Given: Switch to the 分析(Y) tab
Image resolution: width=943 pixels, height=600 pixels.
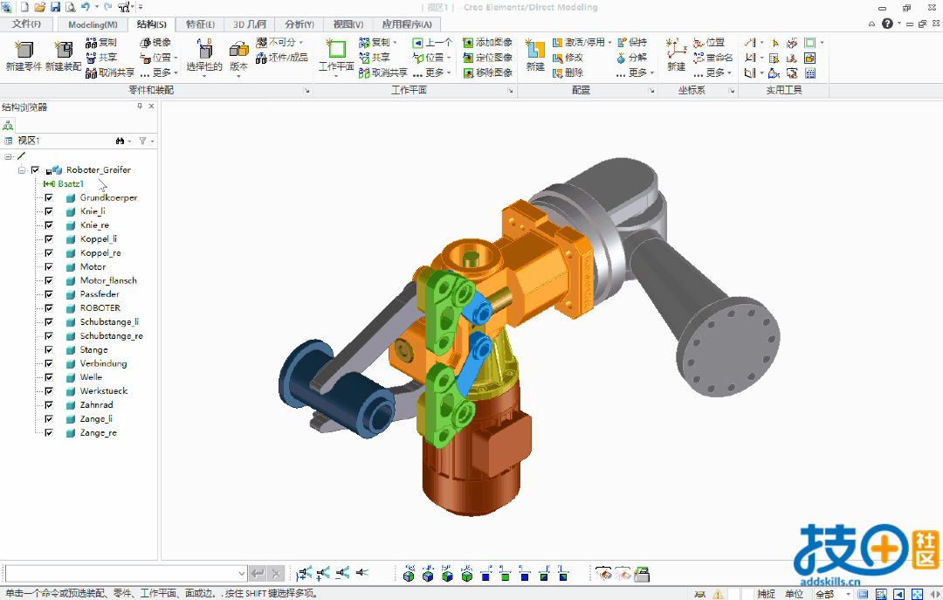Looking at the screenshot, I should (x=299, y=24).
